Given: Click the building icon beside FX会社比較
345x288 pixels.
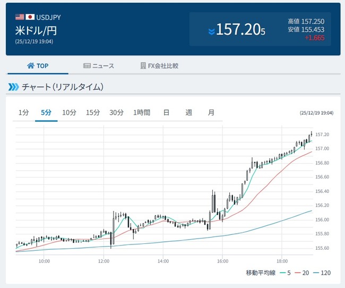Looking at the screenshot, I should tap(143, 66).
